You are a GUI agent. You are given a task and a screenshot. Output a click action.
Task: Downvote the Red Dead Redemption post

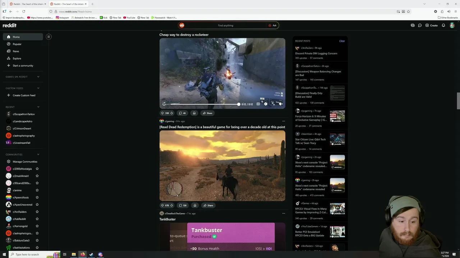coord(171,205)
